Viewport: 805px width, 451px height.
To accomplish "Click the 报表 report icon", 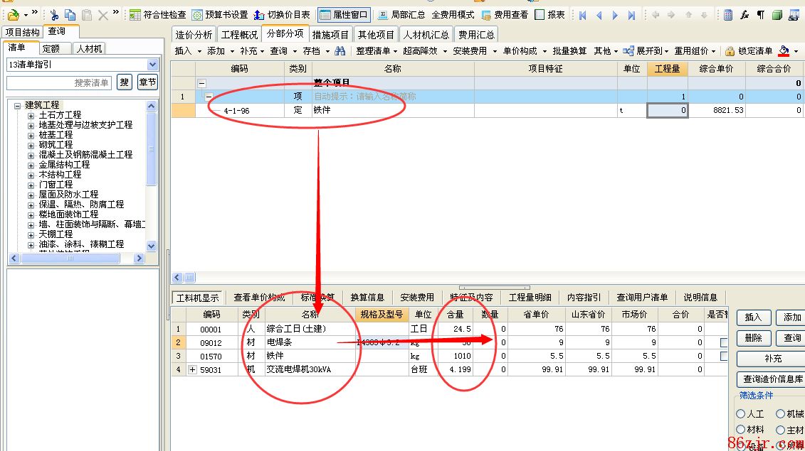I will pyautogui.click(x=540, y=14).
